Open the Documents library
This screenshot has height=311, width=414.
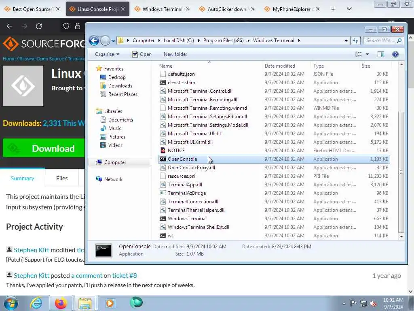(120, 120)
